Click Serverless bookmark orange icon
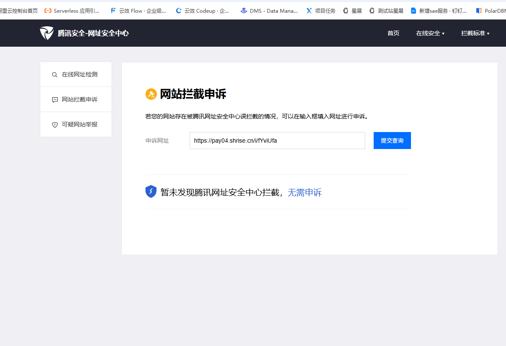This screenshot has height=346, width=506. (48, 11)
